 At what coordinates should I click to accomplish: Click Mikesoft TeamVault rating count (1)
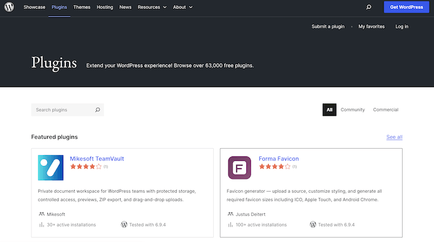(106, 167)
